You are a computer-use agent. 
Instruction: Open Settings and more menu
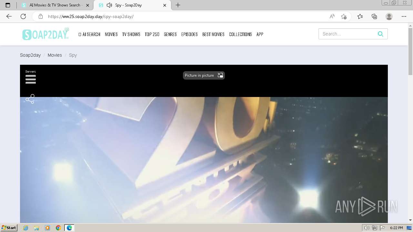[404, 16]
